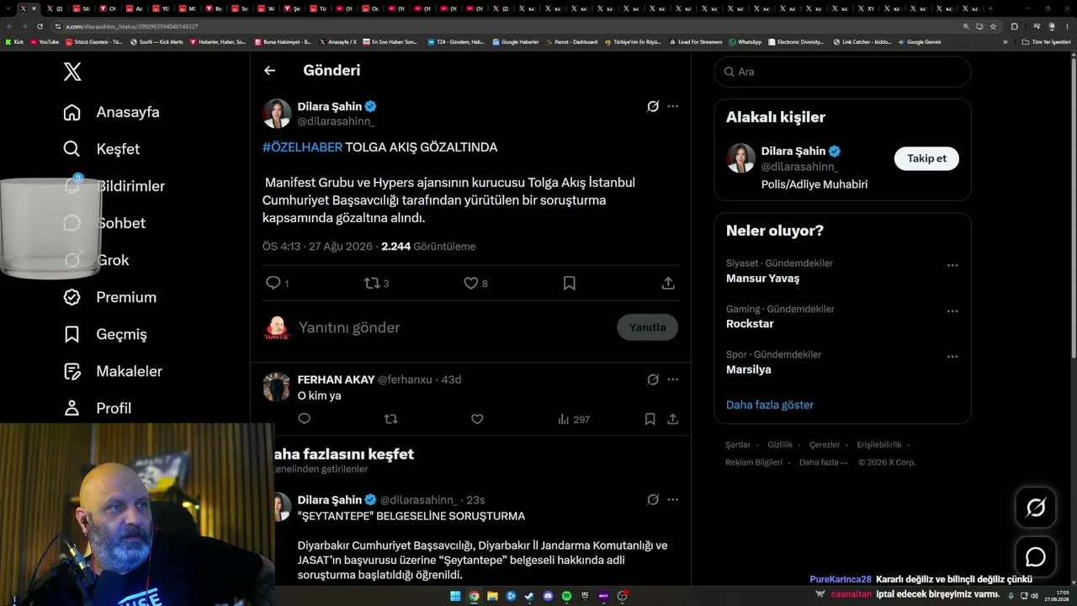Click the Ara search field
The image size is (1077, 606).
tap(842, 72)
